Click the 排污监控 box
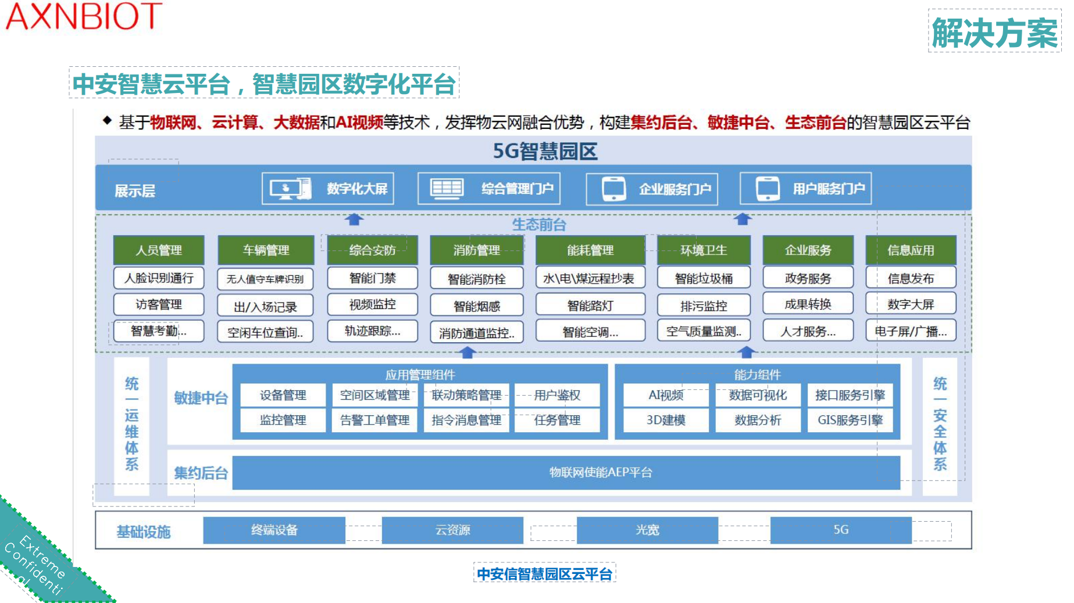The width and height of the screenshot is (1074, 603). [704, 306]
